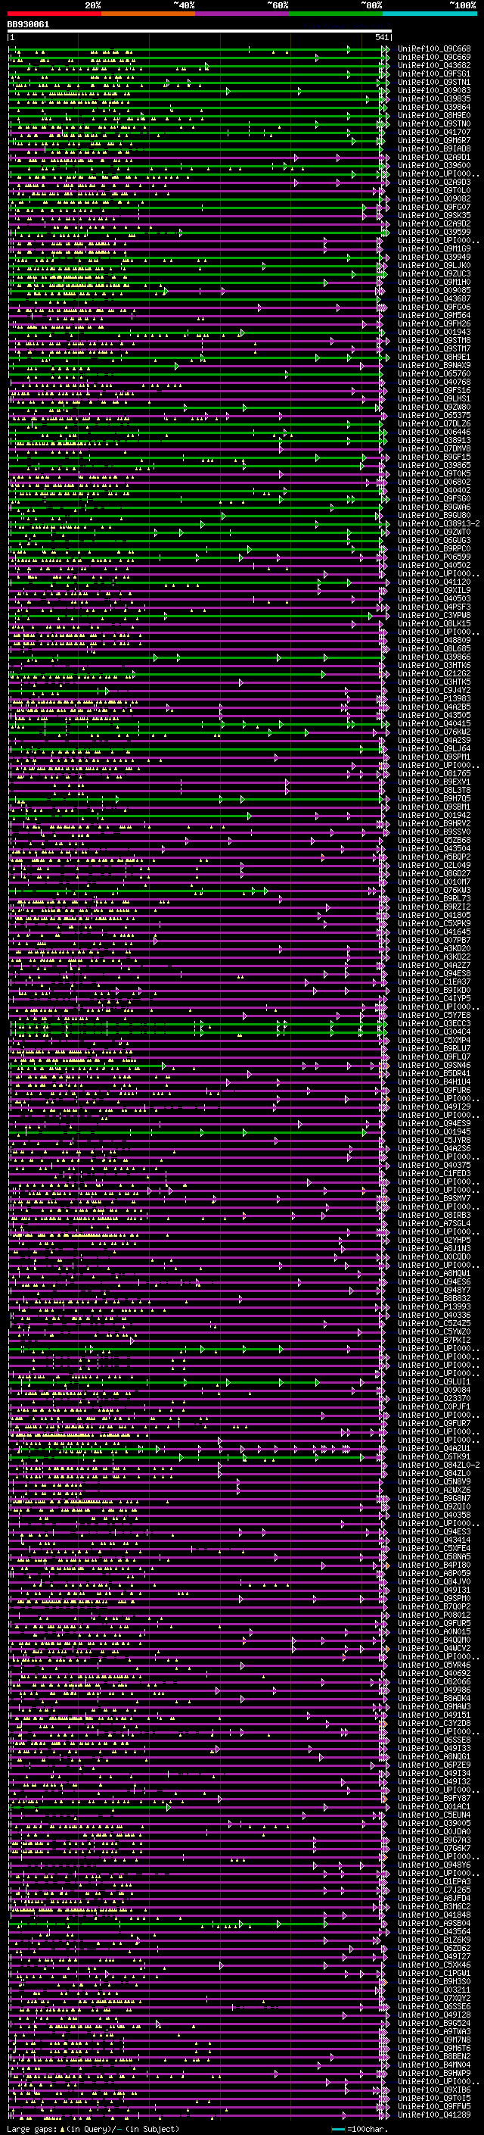Select the UniRef100_Q9M1H0 label
Image resolution: width=484 pixels, height=2135 pixels.
434,282
